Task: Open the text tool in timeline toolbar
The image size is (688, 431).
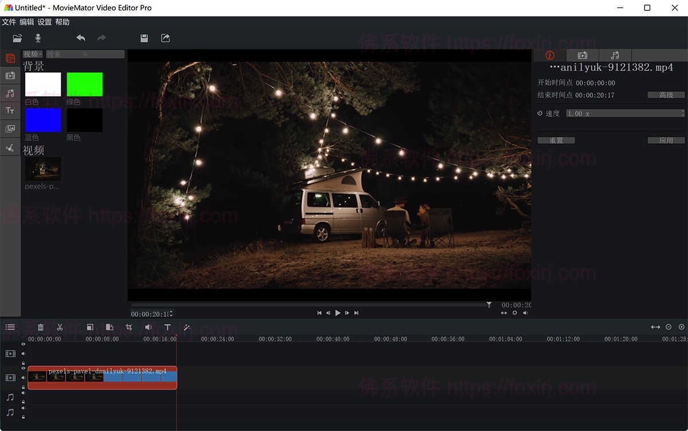Action: click(x=167, y=327)
